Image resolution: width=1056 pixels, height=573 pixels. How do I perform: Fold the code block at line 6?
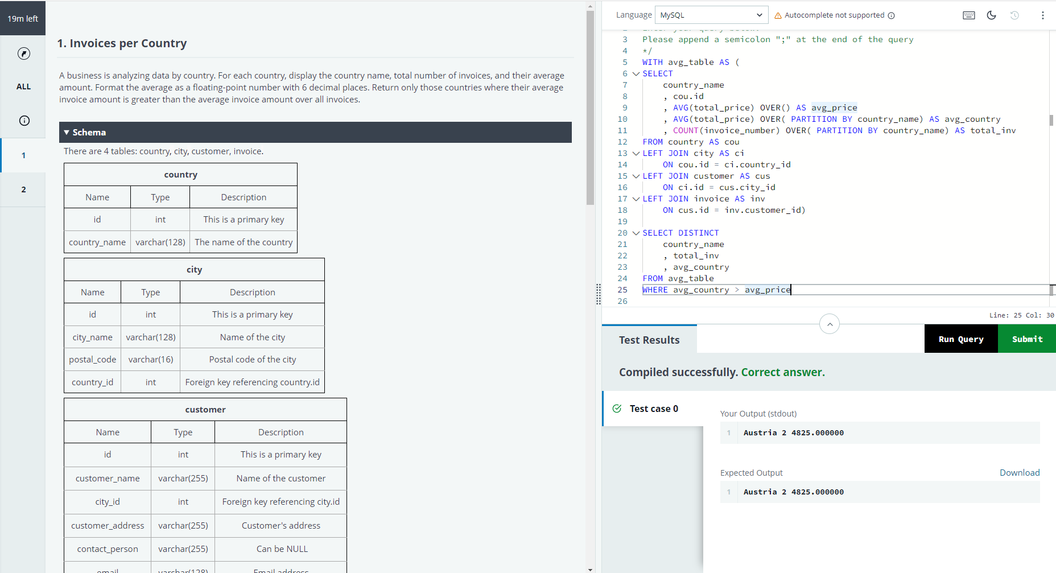(636, 74)
